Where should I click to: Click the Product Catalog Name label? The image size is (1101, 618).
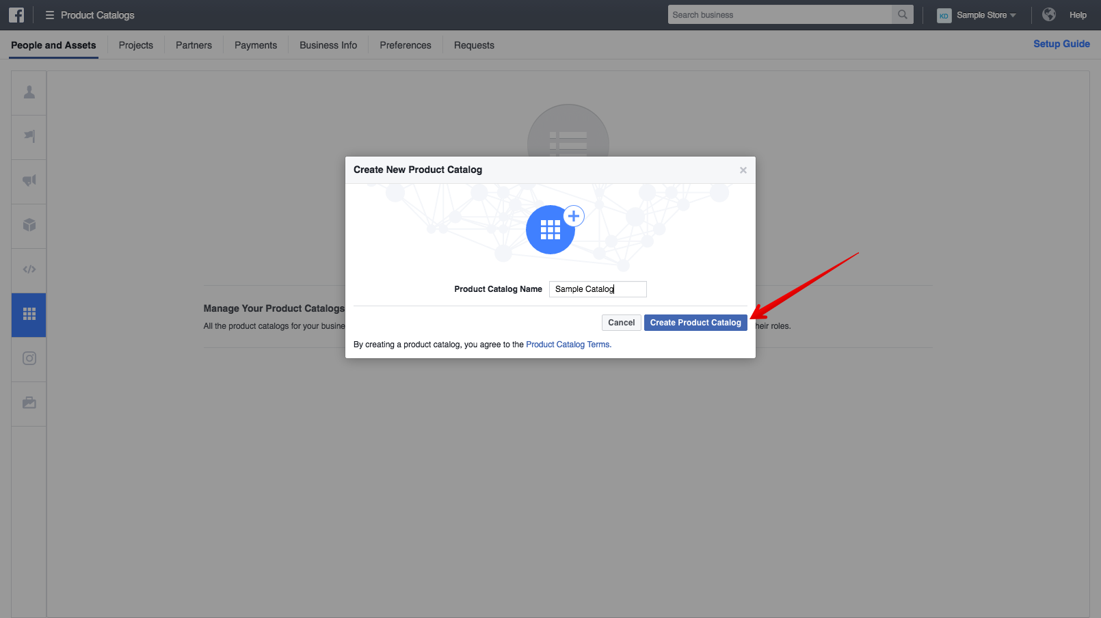point(498,289)
